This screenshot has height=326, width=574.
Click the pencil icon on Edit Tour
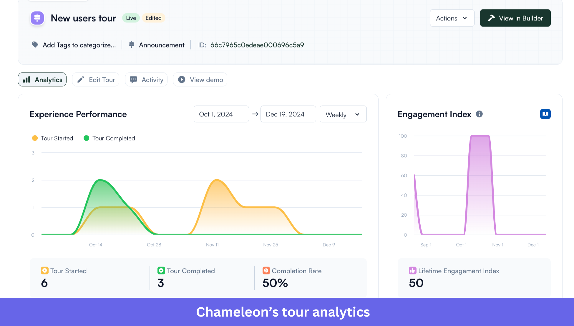(81, 80)
